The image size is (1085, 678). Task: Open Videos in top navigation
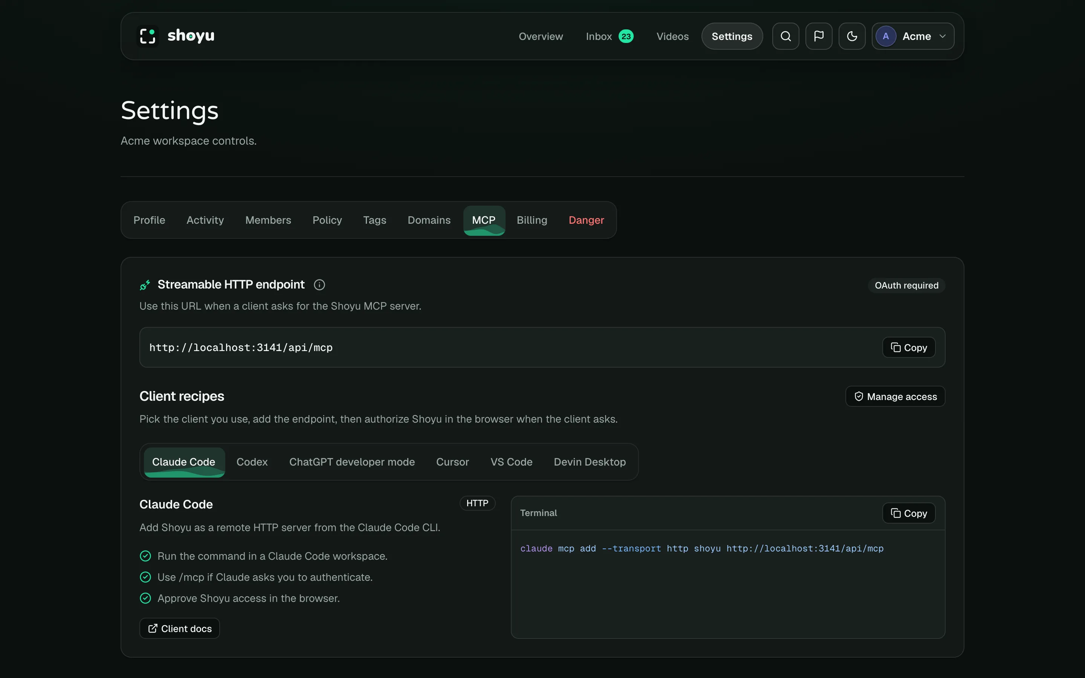pyautogui.click(x=672, y=36)
